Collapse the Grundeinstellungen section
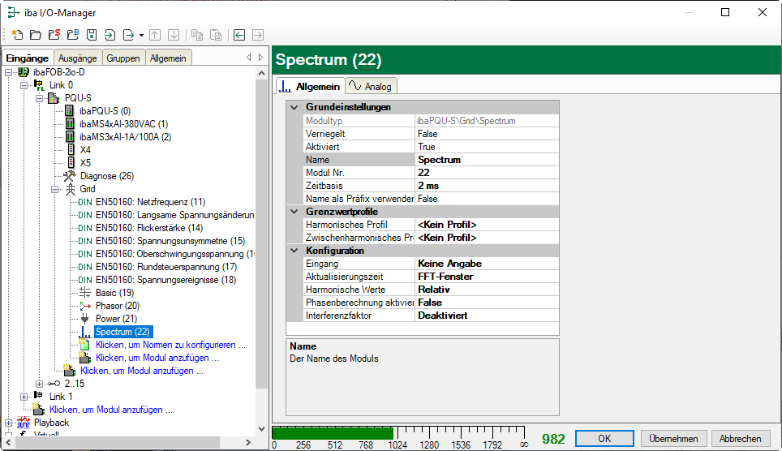This screenshot has height=451, width=782. click(294, 107)
